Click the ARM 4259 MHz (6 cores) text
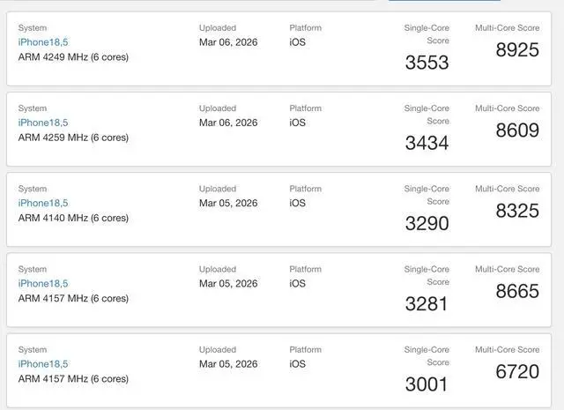Viewport: 564px width, 410px height. tap(73, 138)
